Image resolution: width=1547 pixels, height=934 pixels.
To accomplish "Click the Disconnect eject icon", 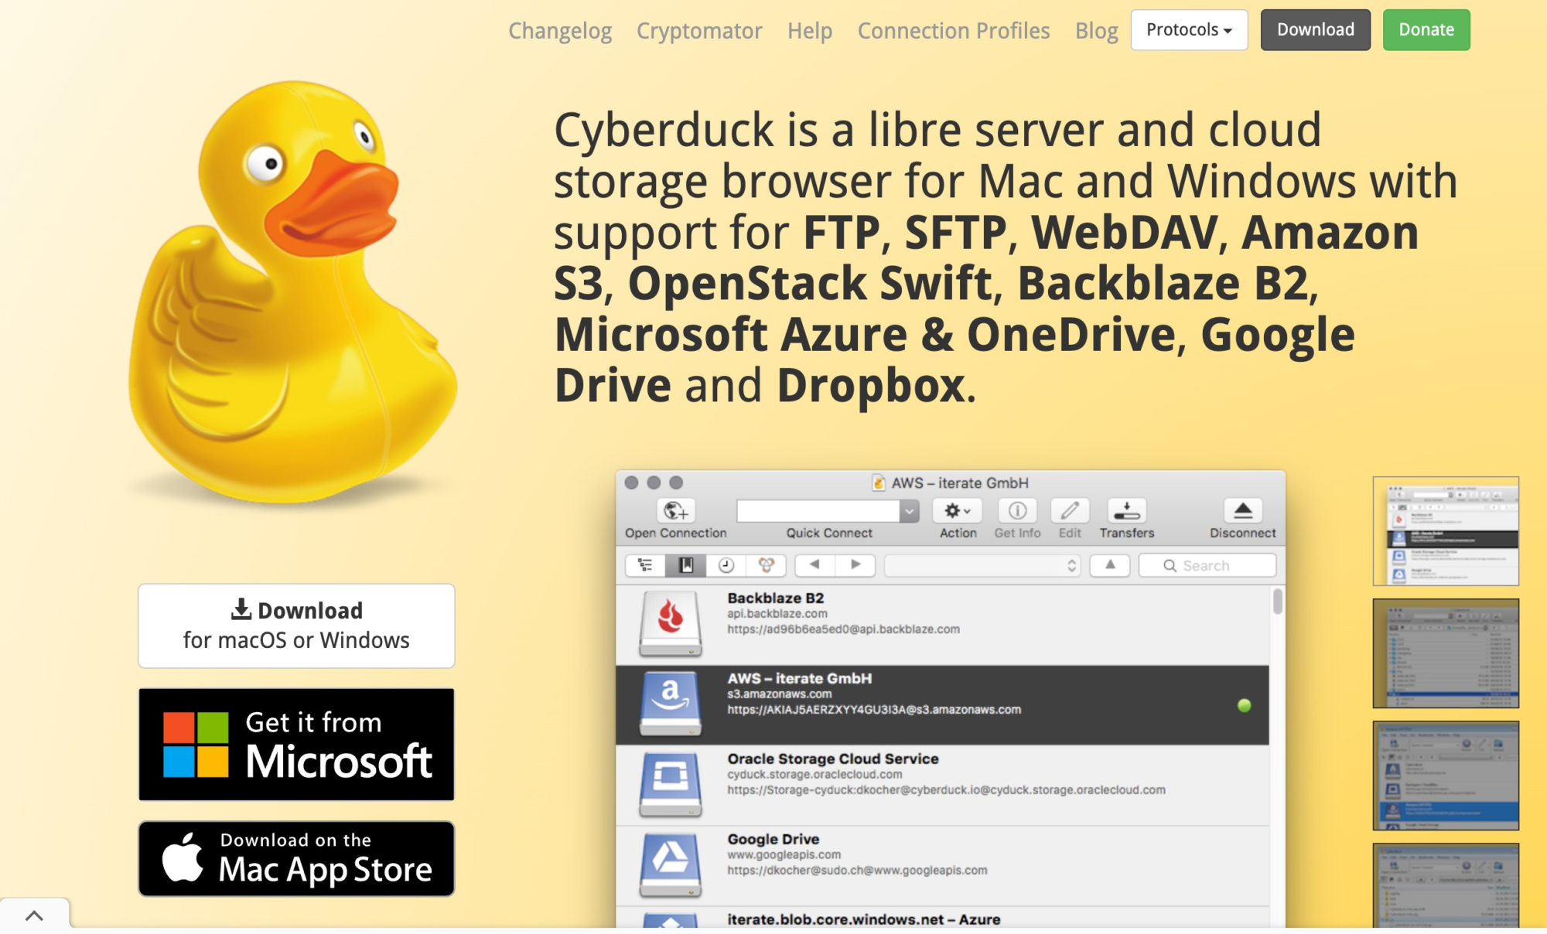I will pos(1243,510).
